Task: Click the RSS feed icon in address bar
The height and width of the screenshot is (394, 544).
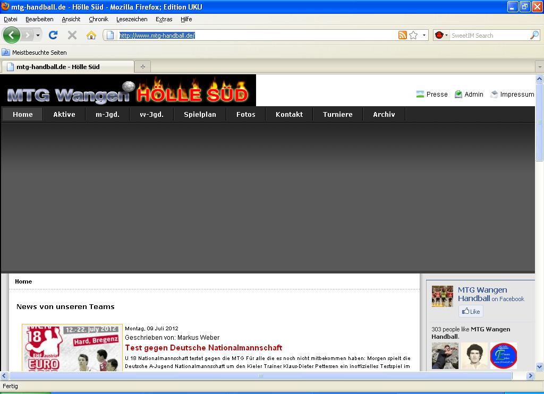Action: tap(403, 36)
